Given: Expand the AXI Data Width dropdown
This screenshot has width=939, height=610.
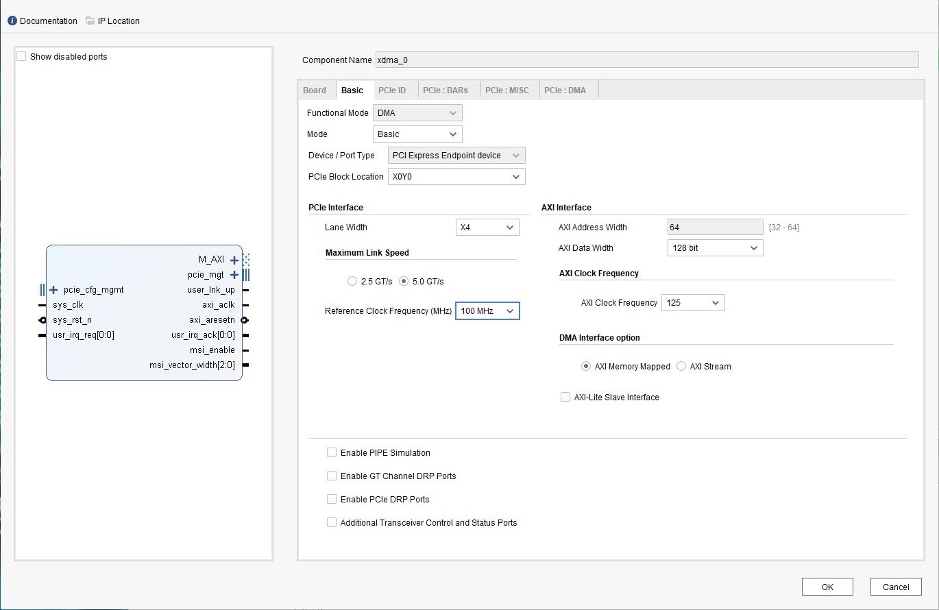Looking at the screenshot, I should coord(715,248).
